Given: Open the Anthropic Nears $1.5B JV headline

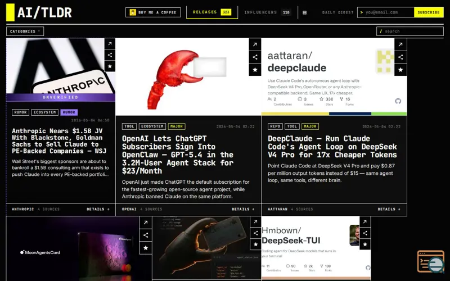Looking at the screenshot, I should click(x=59, y=141).
